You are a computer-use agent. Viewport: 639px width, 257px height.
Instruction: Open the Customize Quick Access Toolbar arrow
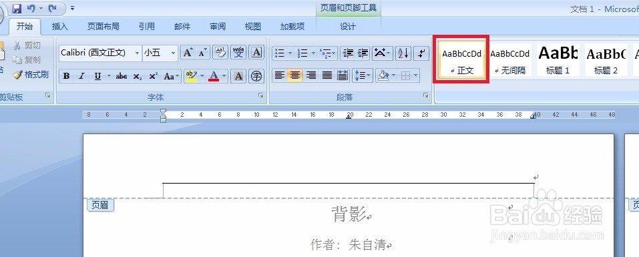[x=72, y=8]
